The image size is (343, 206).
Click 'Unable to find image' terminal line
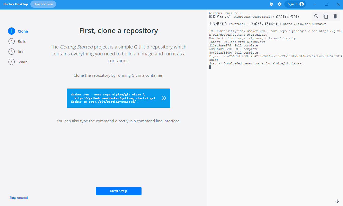252,38
